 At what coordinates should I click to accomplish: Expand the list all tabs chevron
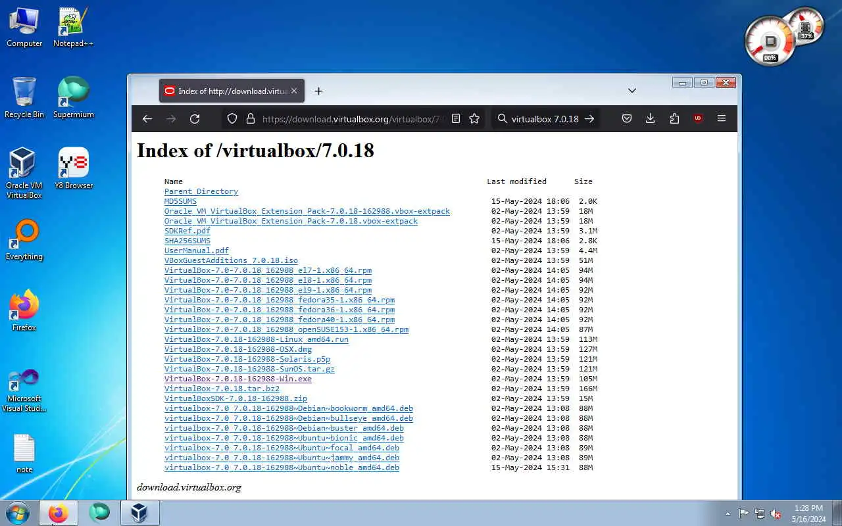[631, 91]
